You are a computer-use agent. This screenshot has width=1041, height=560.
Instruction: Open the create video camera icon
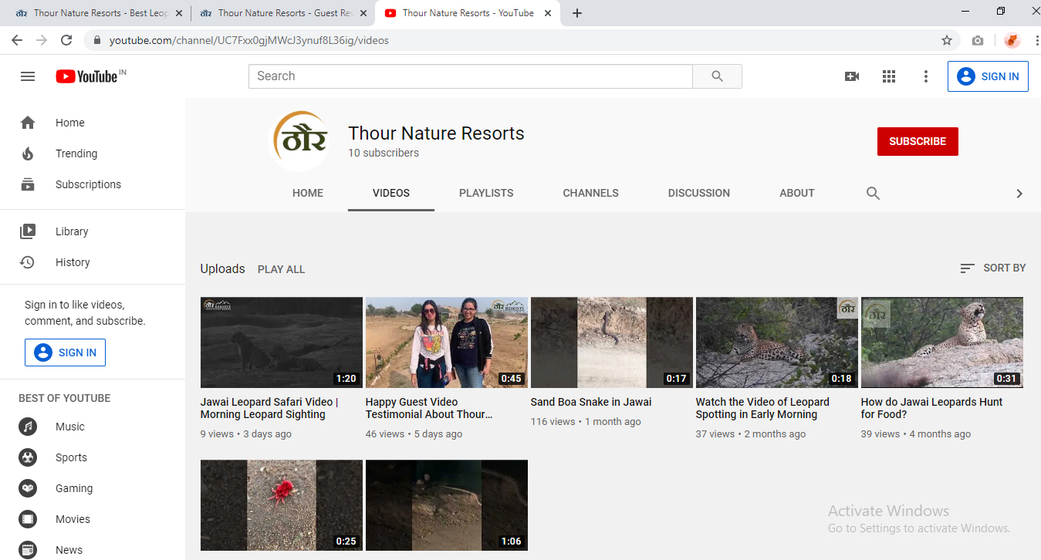(852, 76)
